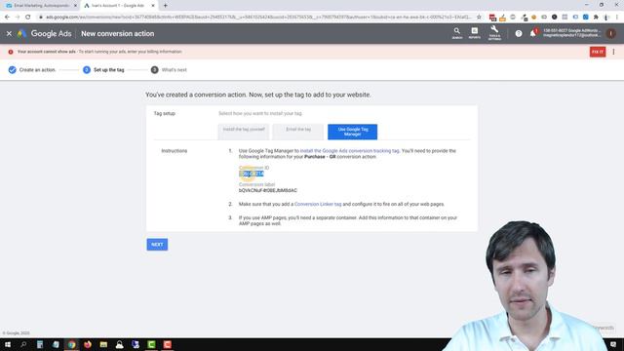Choose Email the tag option
Screen dimensions: 624x351
[x=298, y=132]
